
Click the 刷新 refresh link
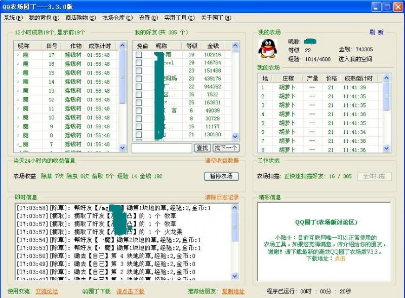(x=376, y=32)
